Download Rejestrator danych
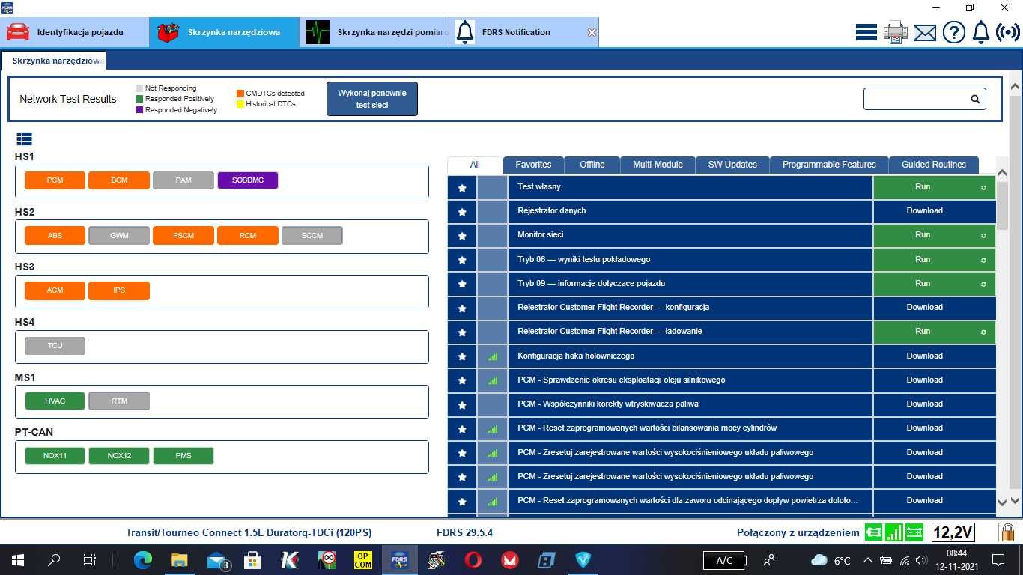1023x575 pixels. click(x=934, y=211)
